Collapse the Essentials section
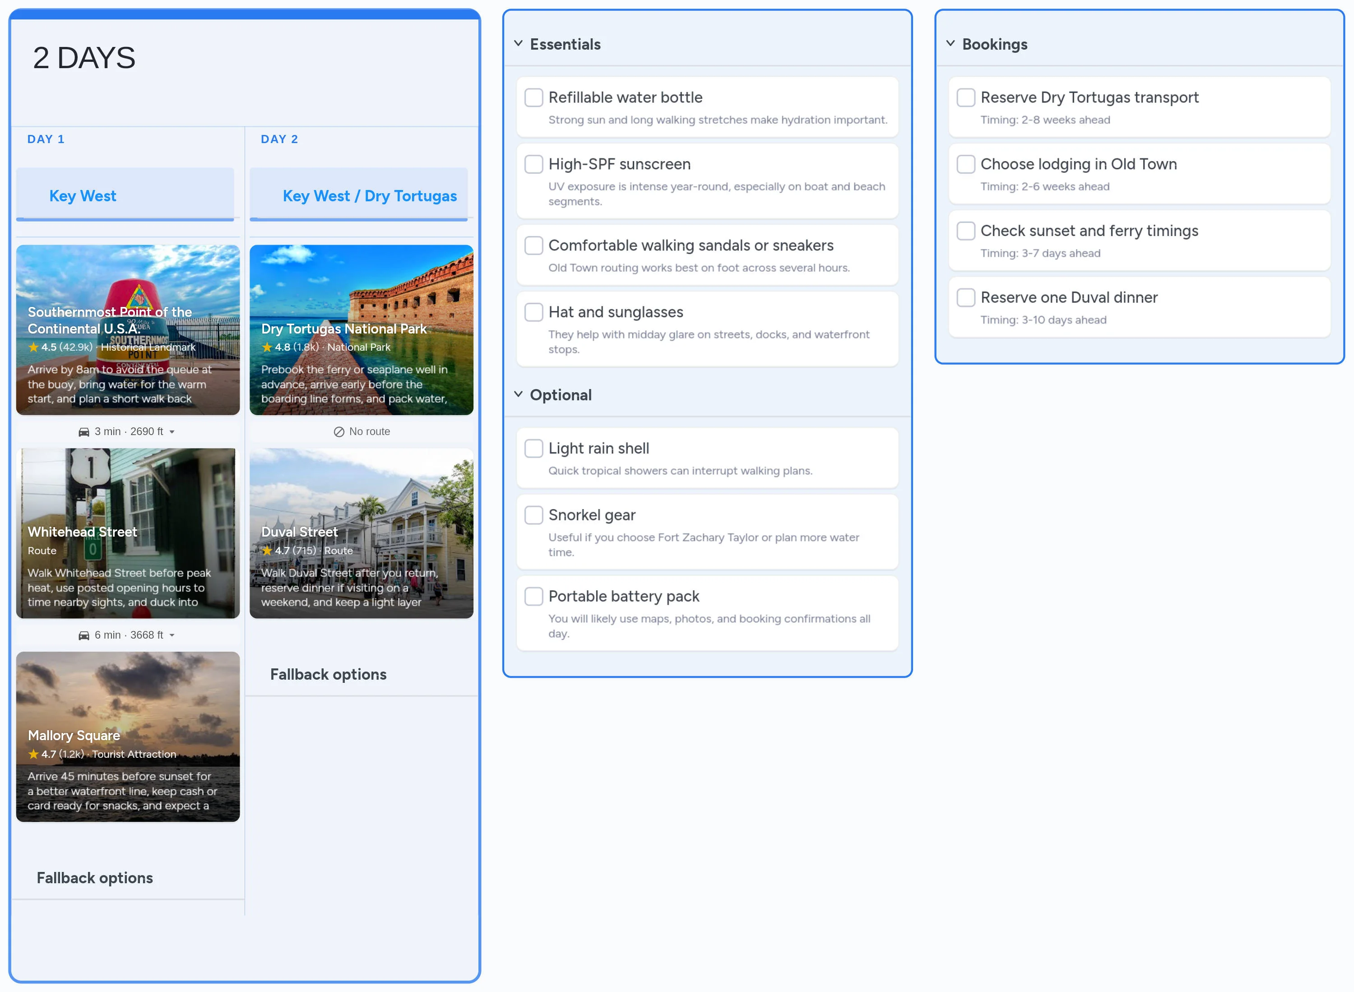This screenshot has width=1354, height=992. 518,43
